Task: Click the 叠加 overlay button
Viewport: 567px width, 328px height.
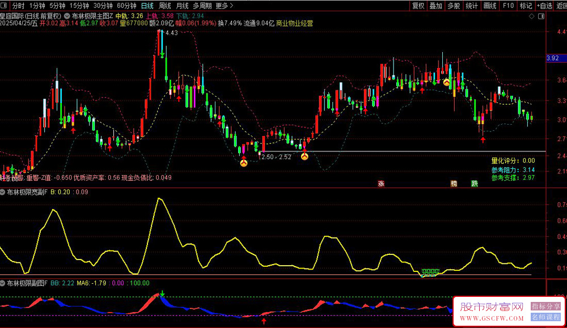Action: coord(435,6)
